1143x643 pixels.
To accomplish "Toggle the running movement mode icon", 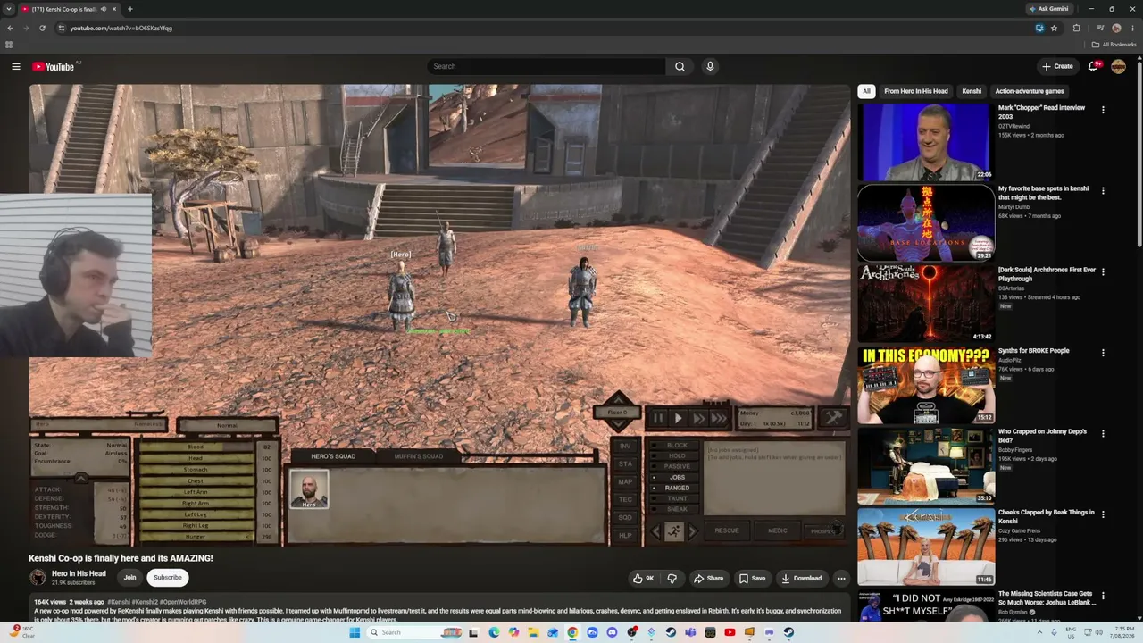I will 673,530.
